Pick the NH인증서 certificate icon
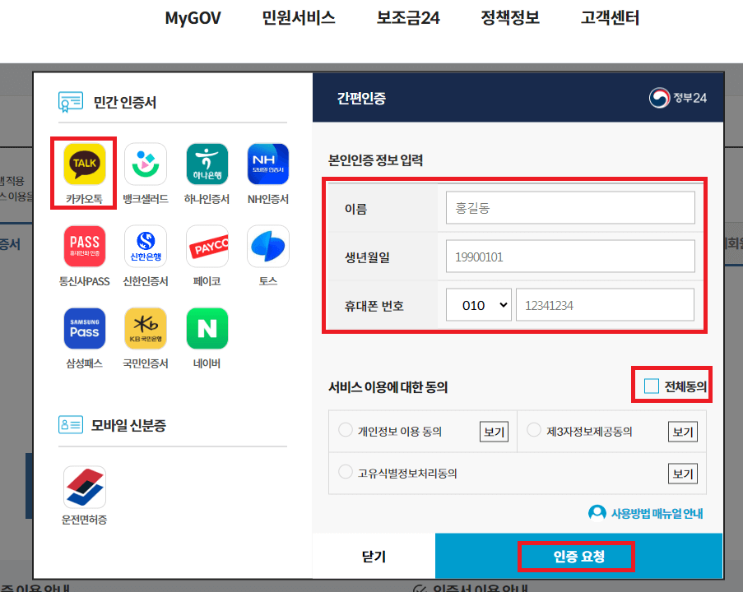Screen dimensions: 743x592 click(268, 164)
